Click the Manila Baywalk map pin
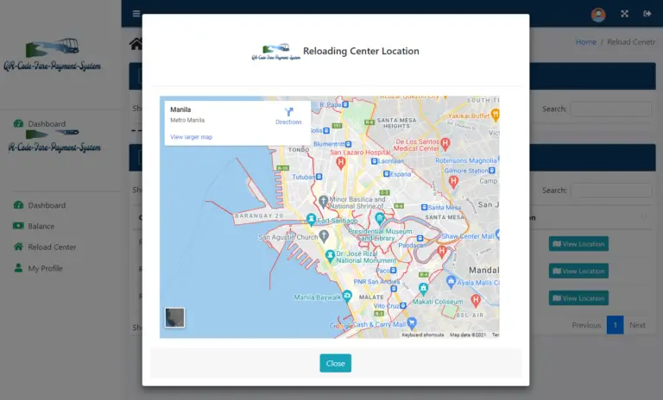Viewport: 663px width, 400px height. (x=347, y=296)
